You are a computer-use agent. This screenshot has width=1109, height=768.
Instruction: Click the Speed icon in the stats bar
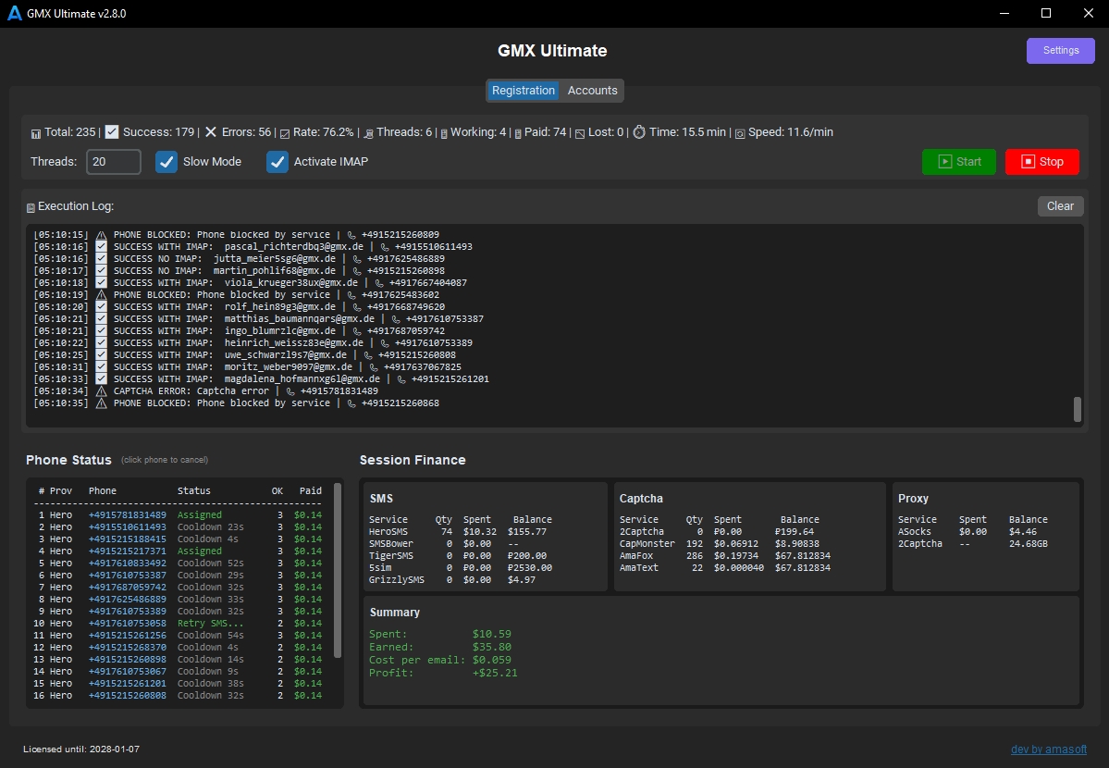coord(740,133)
